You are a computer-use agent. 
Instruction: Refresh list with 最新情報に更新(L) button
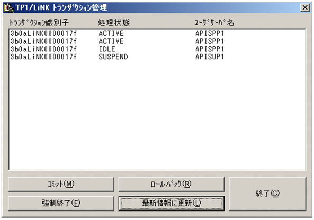click(x=172, y=203)
